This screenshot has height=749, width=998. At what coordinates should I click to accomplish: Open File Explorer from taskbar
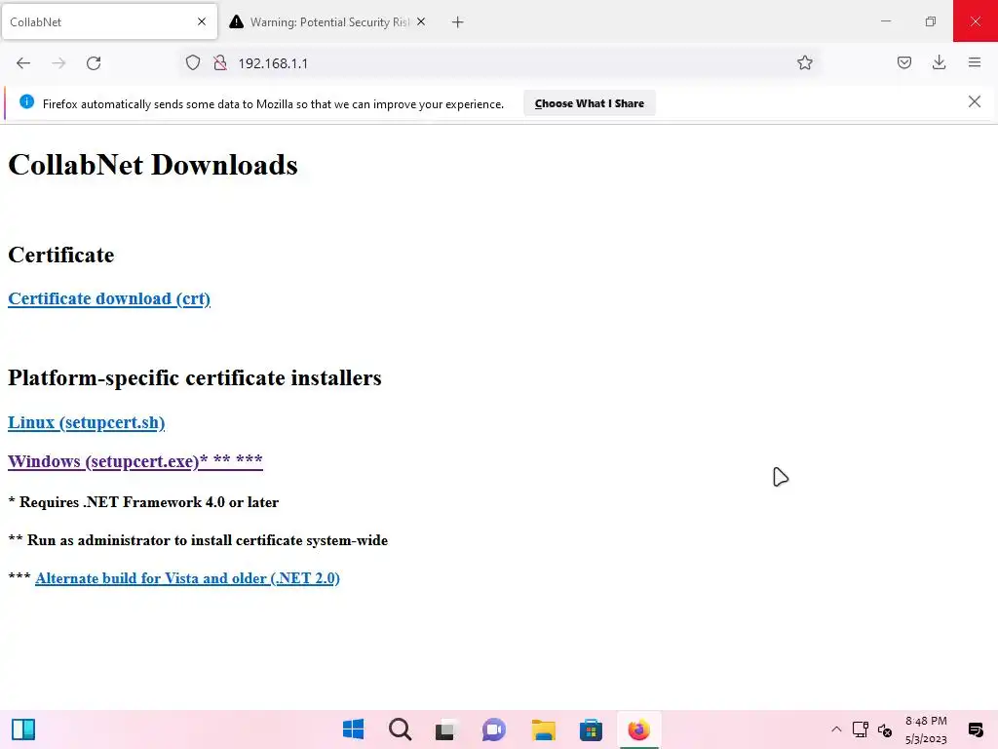coord(544,729)
